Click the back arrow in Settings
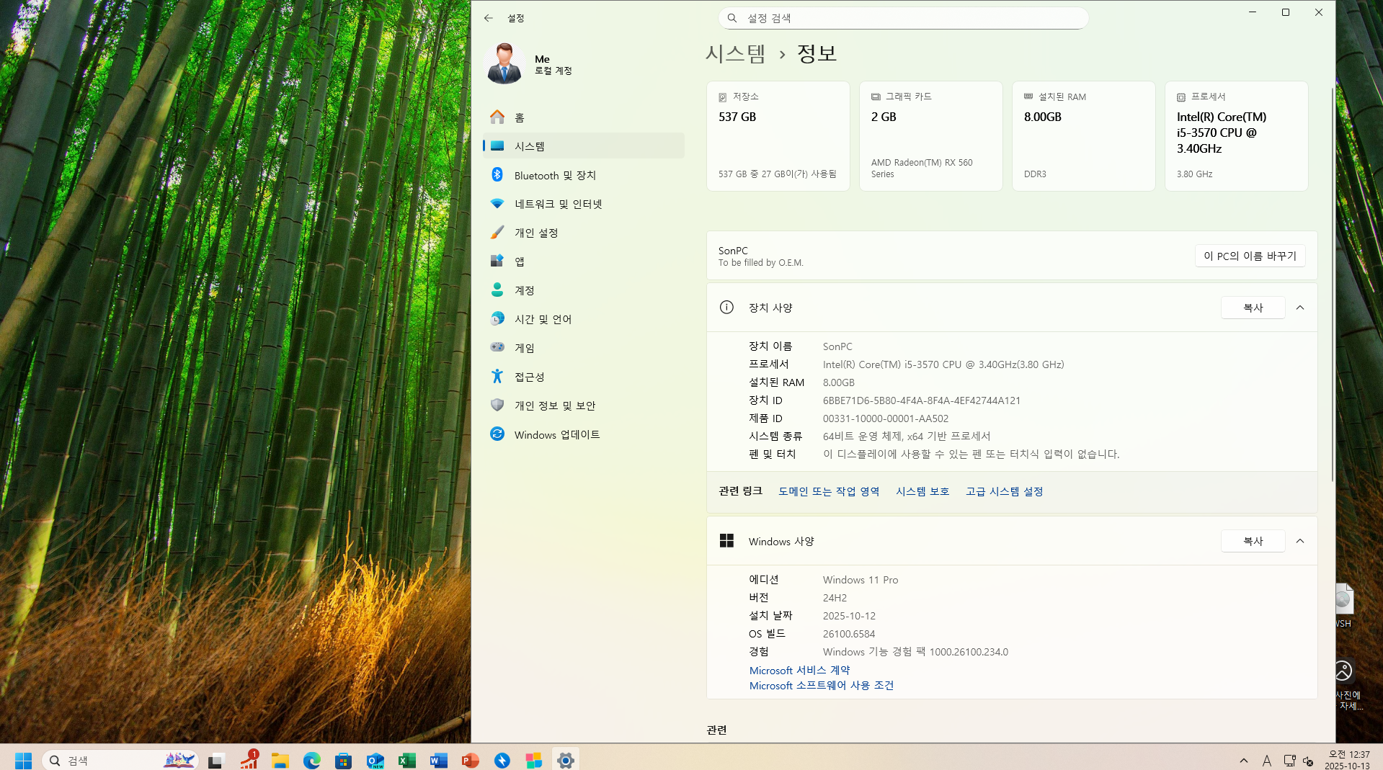 [489, 18]
